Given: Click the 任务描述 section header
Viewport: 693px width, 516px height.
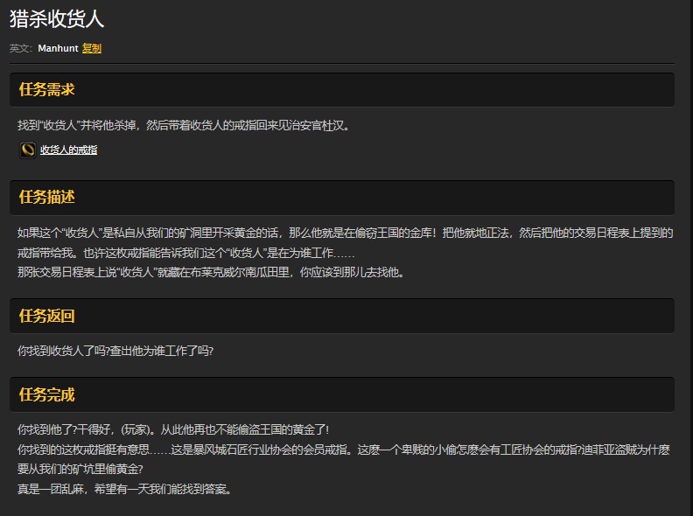Looking at the screenshot, I should pos(47,198).
